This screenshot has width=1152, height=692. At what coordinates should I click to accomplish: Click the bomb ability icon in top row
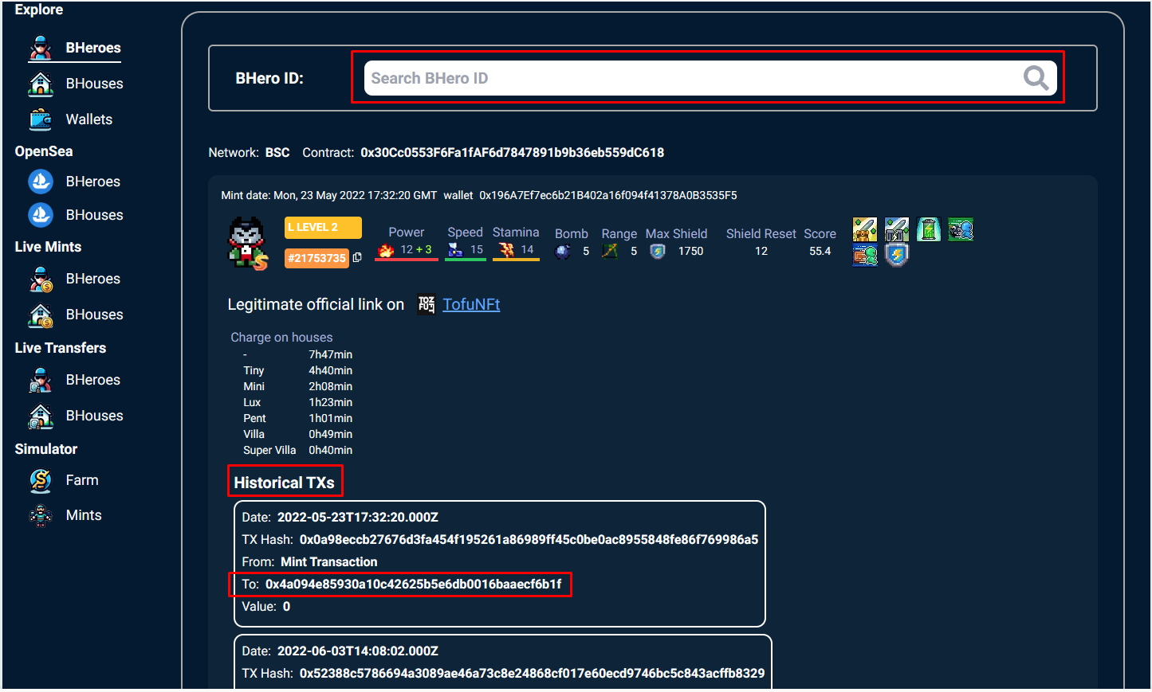[x=961, y=229]
